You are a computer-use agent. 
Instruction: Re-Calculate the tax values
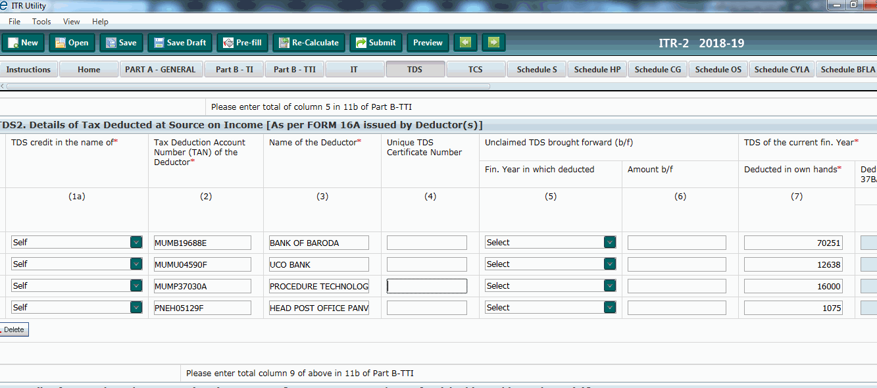pyautogui.click(x=308, y=41)
